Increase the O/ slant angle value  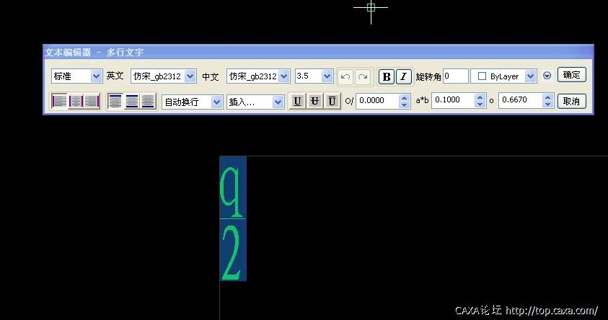pyautogui.click(x=404, y=97)
